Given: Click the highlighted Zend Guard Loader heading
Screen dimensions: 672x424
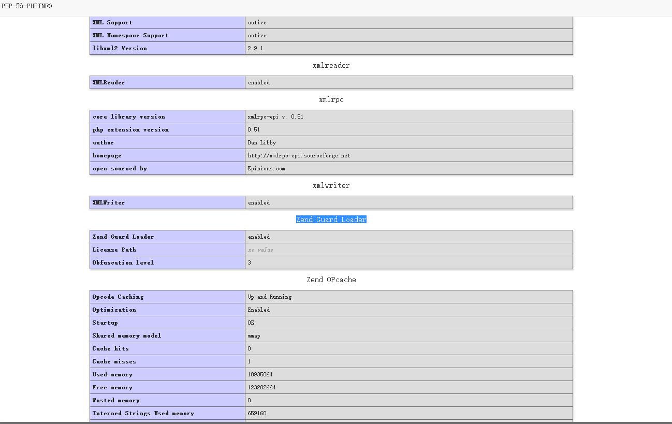Looking at the screenshot, I should [331, 220].
